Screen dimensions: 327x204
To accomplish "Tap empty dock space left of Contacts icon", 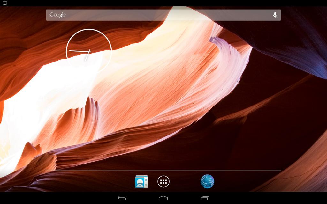I will pos(96,181).
